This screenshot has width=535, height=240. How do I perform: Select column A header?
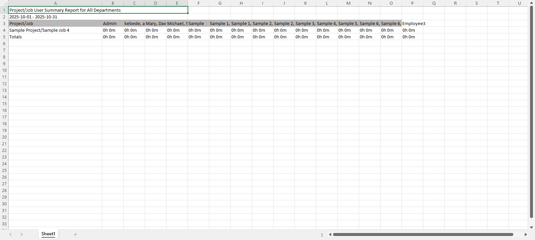click(x=55, y=3)
